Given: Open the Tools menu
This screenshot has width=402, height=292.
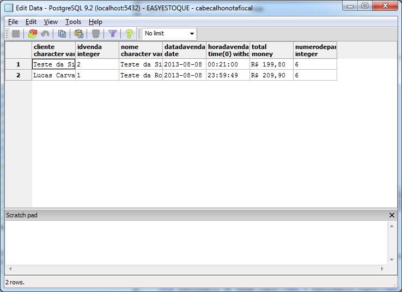Looking at the screenshot, I should (73, 22).
